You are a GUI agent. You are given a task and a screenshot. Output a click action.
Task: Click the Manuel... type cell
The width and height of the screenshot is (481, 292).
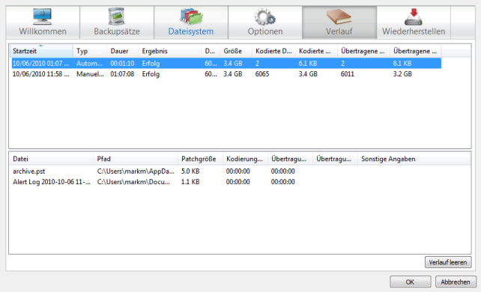[90, 74]
